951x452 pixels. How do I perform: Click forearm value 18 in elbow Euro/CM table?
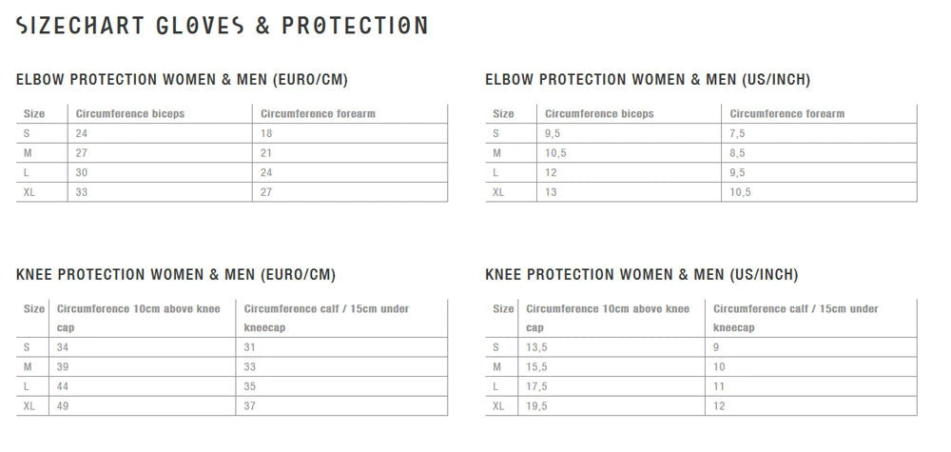click(x=267, y=134)
